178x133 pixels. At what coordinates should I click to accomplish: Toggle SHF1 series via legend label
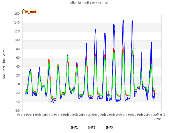pos(74,127)
